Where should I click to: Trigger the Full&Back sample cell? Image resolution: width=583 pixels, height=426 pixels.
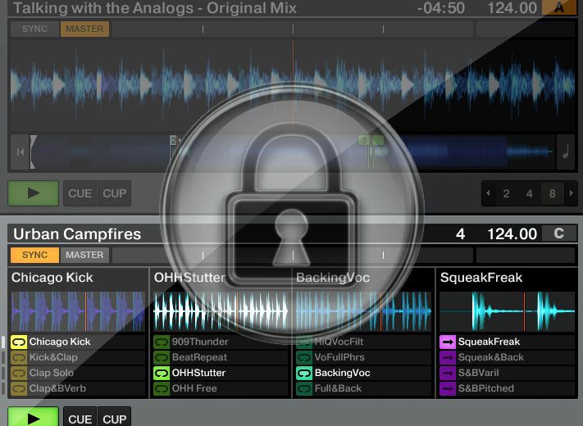(x=363, y=388)
